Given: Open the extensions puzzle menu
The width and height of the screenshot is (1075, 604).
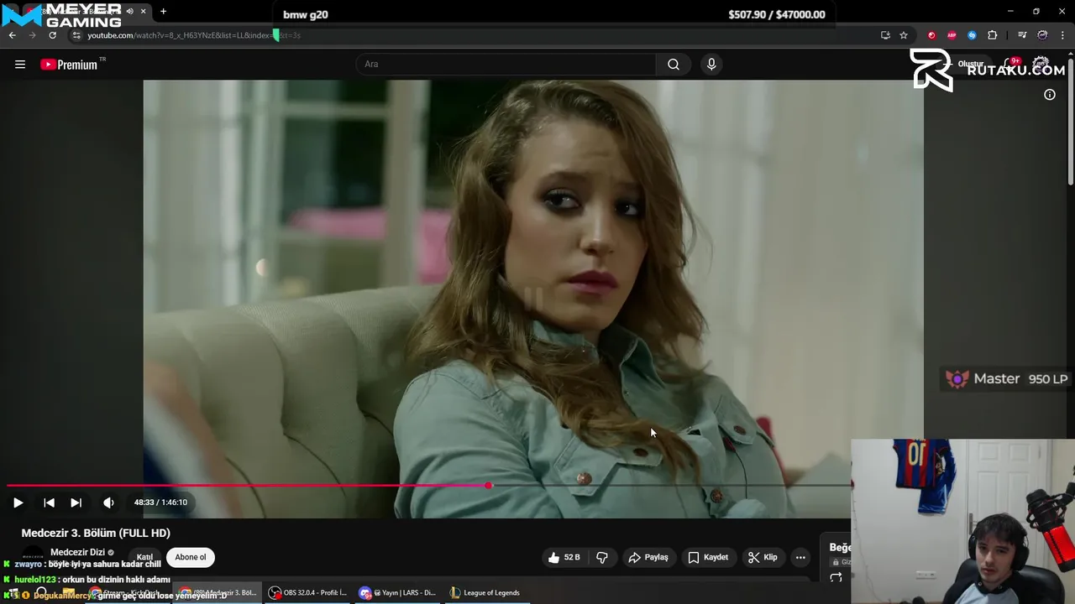Looking at the screenshot, I should [x=993, y=35].
